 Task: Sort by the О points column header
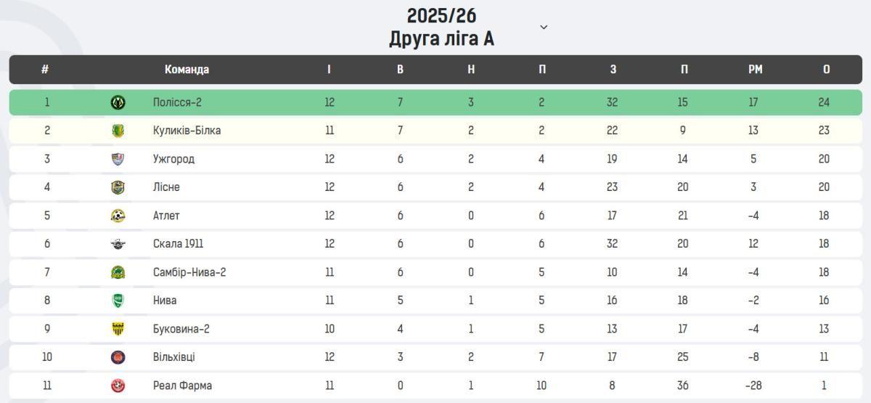tap(826, 70)
